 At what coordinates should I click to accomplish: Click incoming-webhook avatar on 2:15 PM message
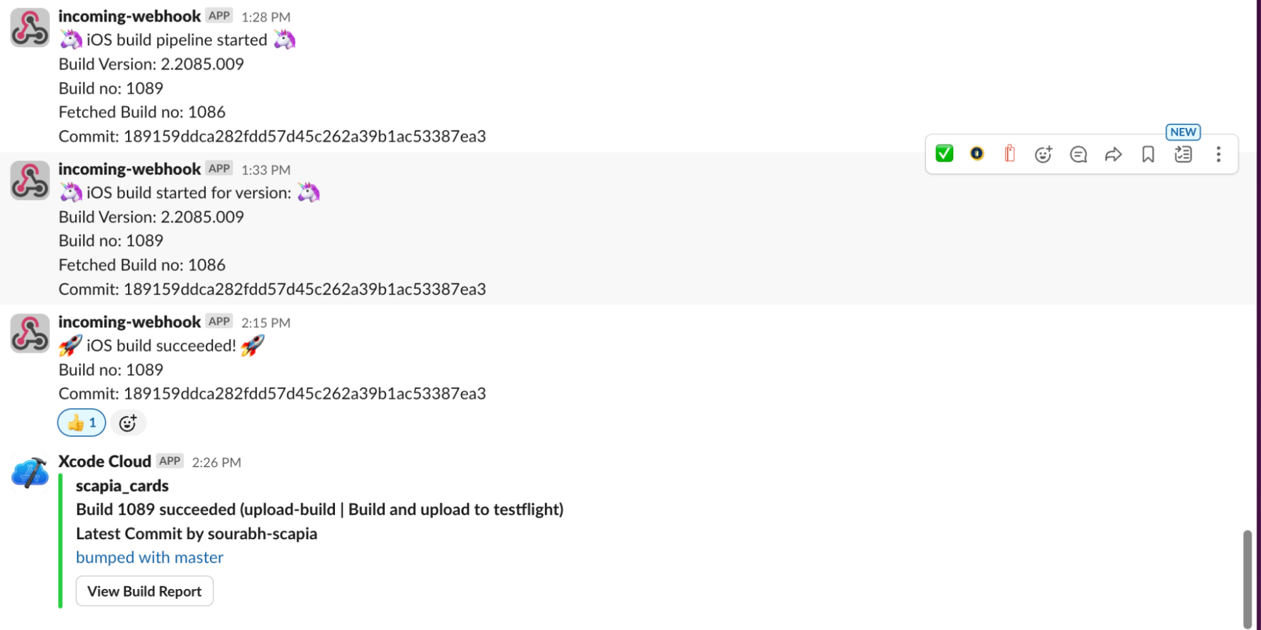coord(30,333)
